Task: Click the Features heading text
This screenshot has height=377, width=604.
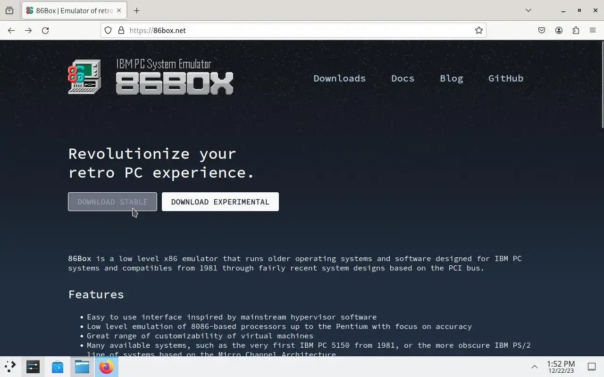Action: (96, 295)
